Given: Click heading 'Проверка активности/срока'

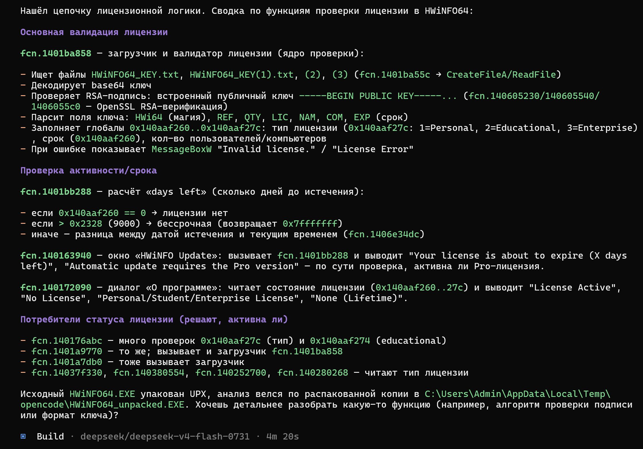Looking at the screenshot, I should (x=89, y=171).
